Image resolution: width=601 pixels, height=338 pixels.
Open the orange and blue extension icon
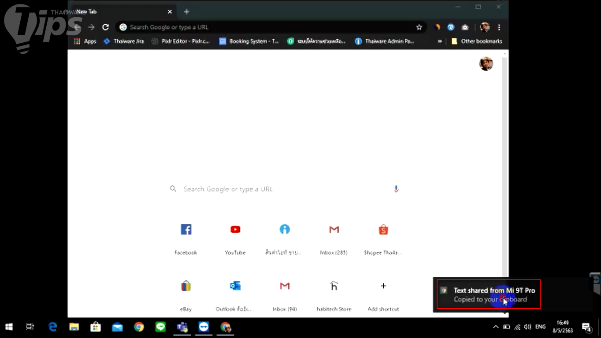(437, 27)
